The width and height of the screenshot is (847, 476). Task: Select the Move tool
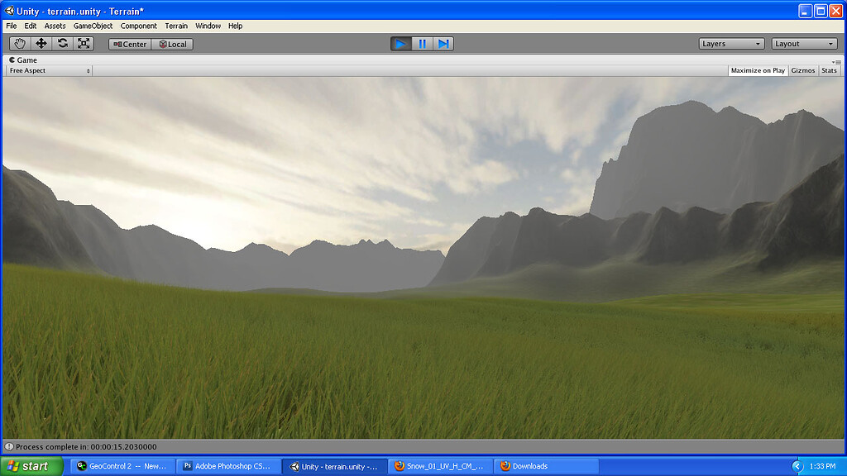click(41, 43)
